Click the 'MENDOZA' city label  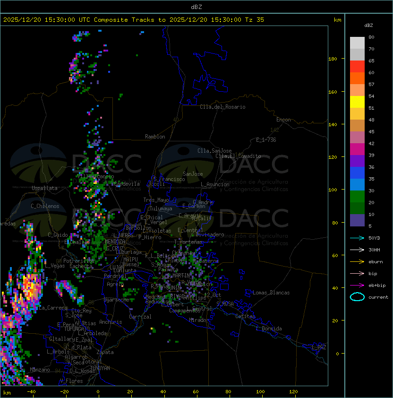coord(115,242)
